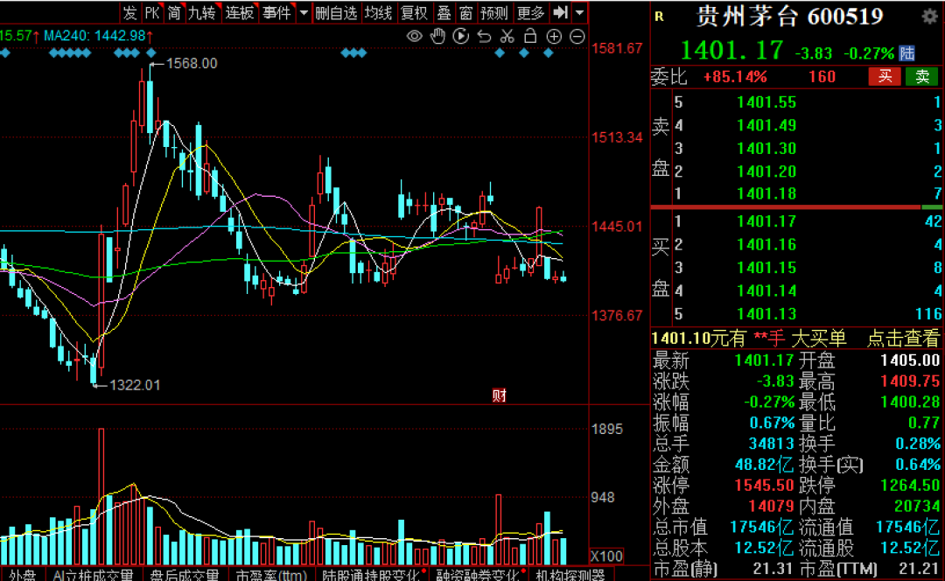Click the undo arrow icon
Image resolution: width=945 pixels, height=581 pixels.
coord(484,36)
